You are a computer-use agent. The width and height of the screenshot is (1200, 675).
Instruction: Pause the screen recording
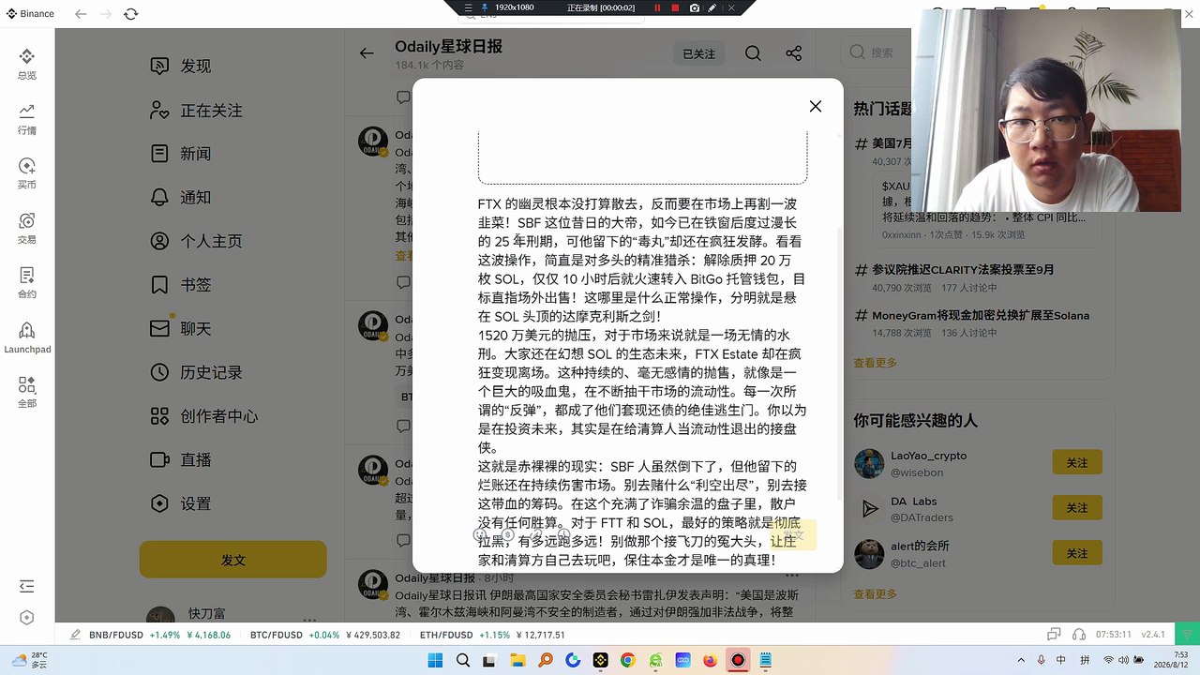[657, 7]
